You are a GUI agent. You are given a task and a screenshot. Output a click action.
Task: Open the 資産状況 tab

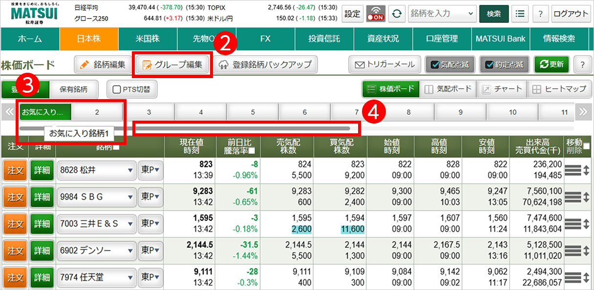click(383, 39)
